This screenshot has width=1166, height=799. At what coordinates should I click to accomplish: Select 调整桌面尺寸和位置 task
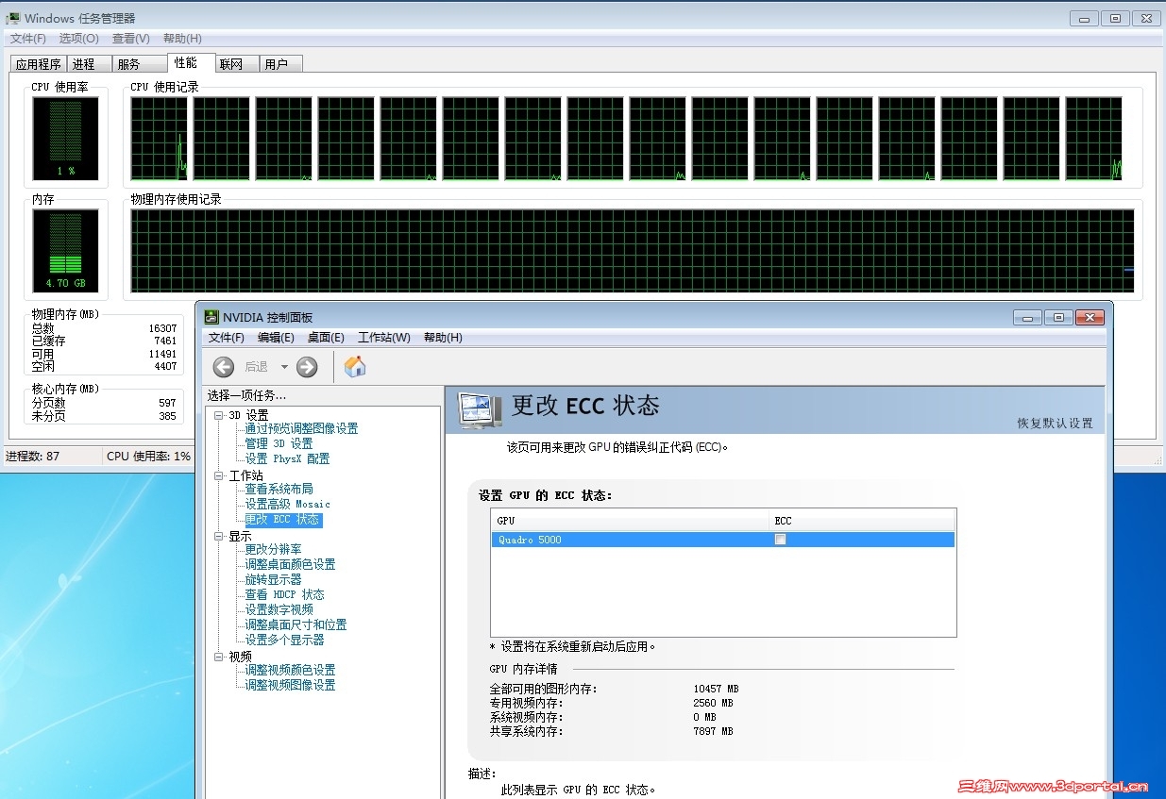[296, 624]
